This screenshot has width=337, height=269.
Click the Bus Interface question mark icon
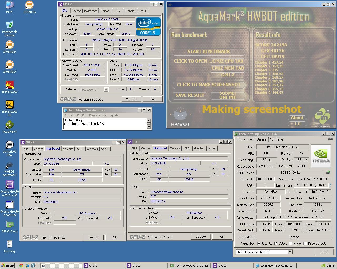click(x=330, y=185)
